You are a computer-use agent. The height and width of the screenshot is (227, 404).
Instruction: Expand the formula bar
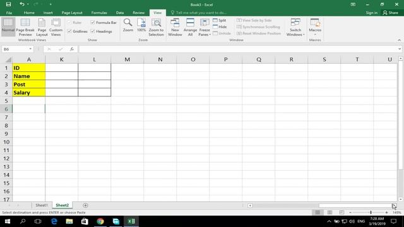click(x=400, y=49)
